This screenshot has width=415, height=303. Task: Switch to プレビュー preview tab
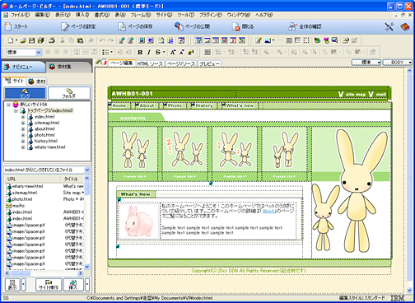pyautogui.click(x=209, y=63)
